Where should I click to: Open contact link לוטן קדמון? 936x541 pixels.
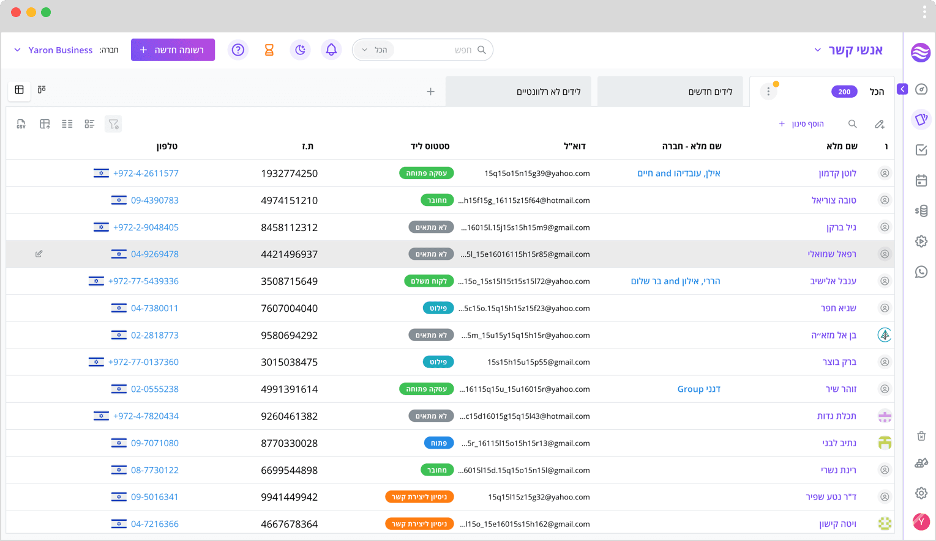pyautogui.click(x=837, y=174)
